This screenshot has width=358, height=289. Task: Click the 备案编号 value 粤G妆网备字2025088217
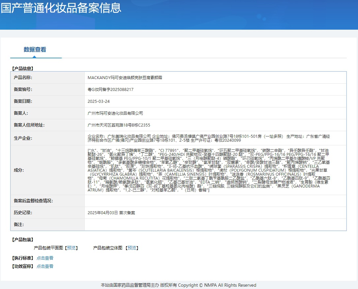pyautogui.click(x=110, y=90)
